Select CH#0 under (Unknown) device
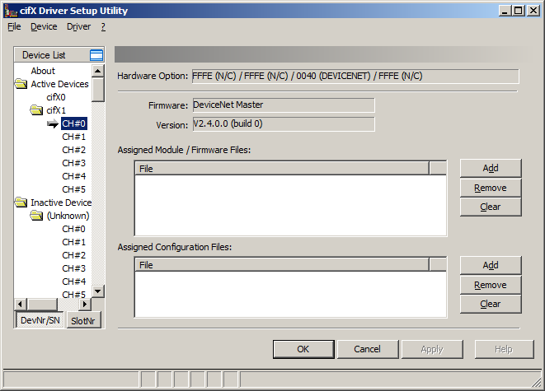This screenshot has height=391, width=545. click(x=73, y=229)
